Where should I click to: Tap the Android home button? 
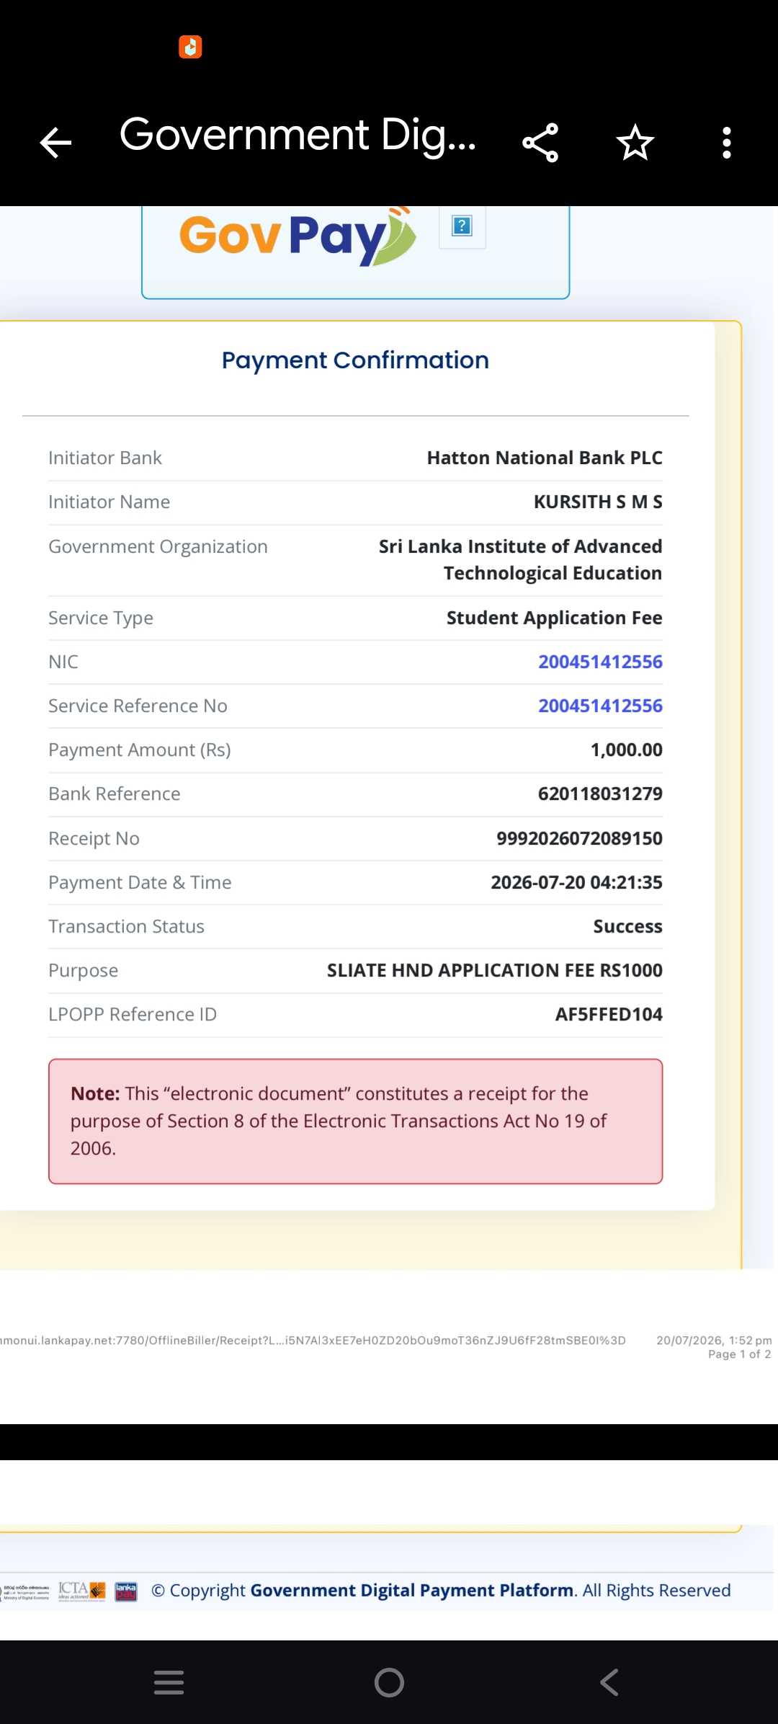(389, 1682)
